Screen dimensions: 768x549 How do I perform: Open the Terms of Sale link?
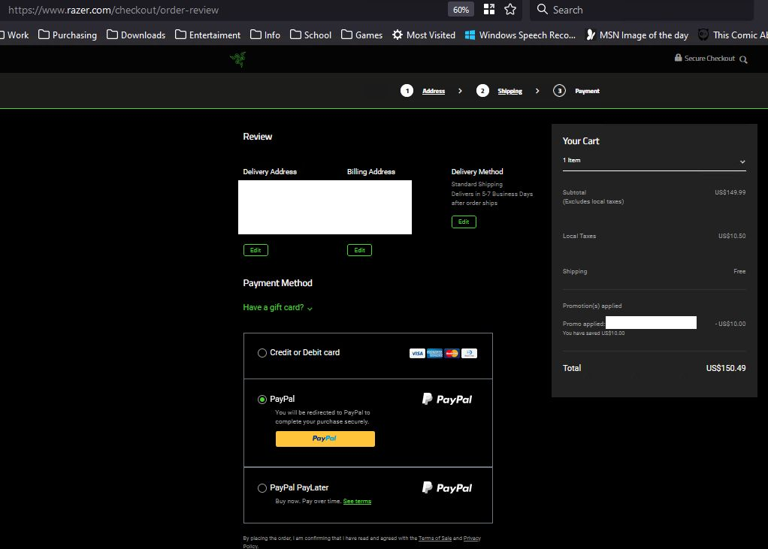tap(435, 538)
